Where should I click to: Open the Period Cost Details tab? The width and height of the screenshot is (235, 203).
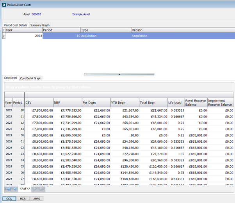16,25
